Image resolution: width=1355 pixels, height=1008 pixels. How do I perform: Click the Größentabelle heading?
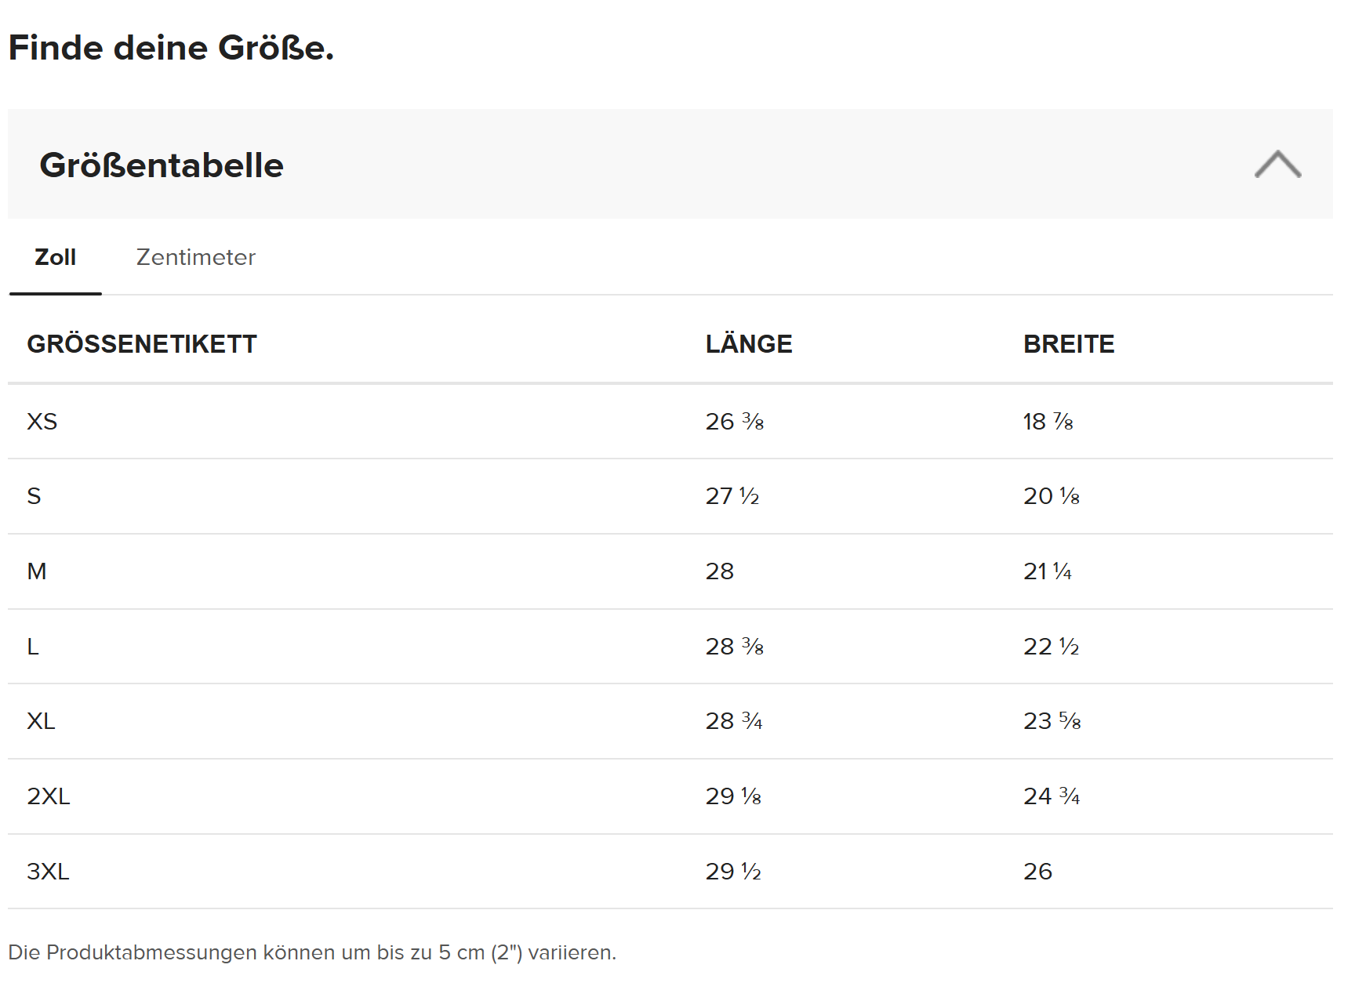[x=162, y=165]
